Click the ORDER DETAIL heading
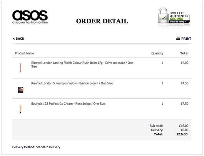 pyautogui.click(x=102, y=21)
